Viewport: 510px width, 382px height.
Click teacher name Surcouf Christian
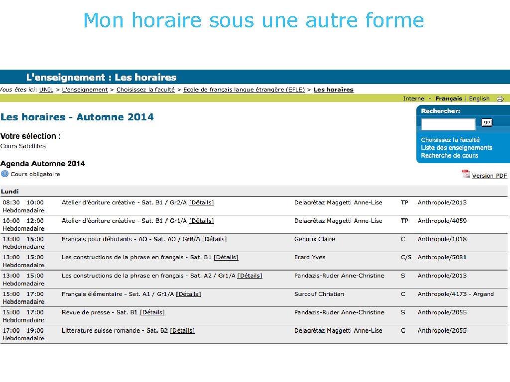pos(319,294)
